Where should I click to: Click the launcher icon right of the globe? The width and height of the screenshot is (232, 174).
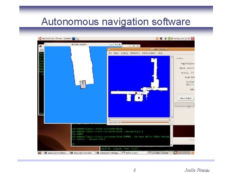pos(77,39)
